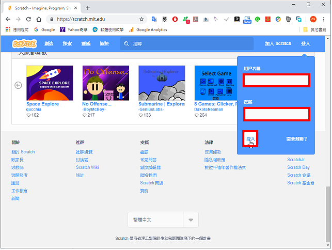Click the address bar URL
This screenshot has height=250, width=332.
81,19
